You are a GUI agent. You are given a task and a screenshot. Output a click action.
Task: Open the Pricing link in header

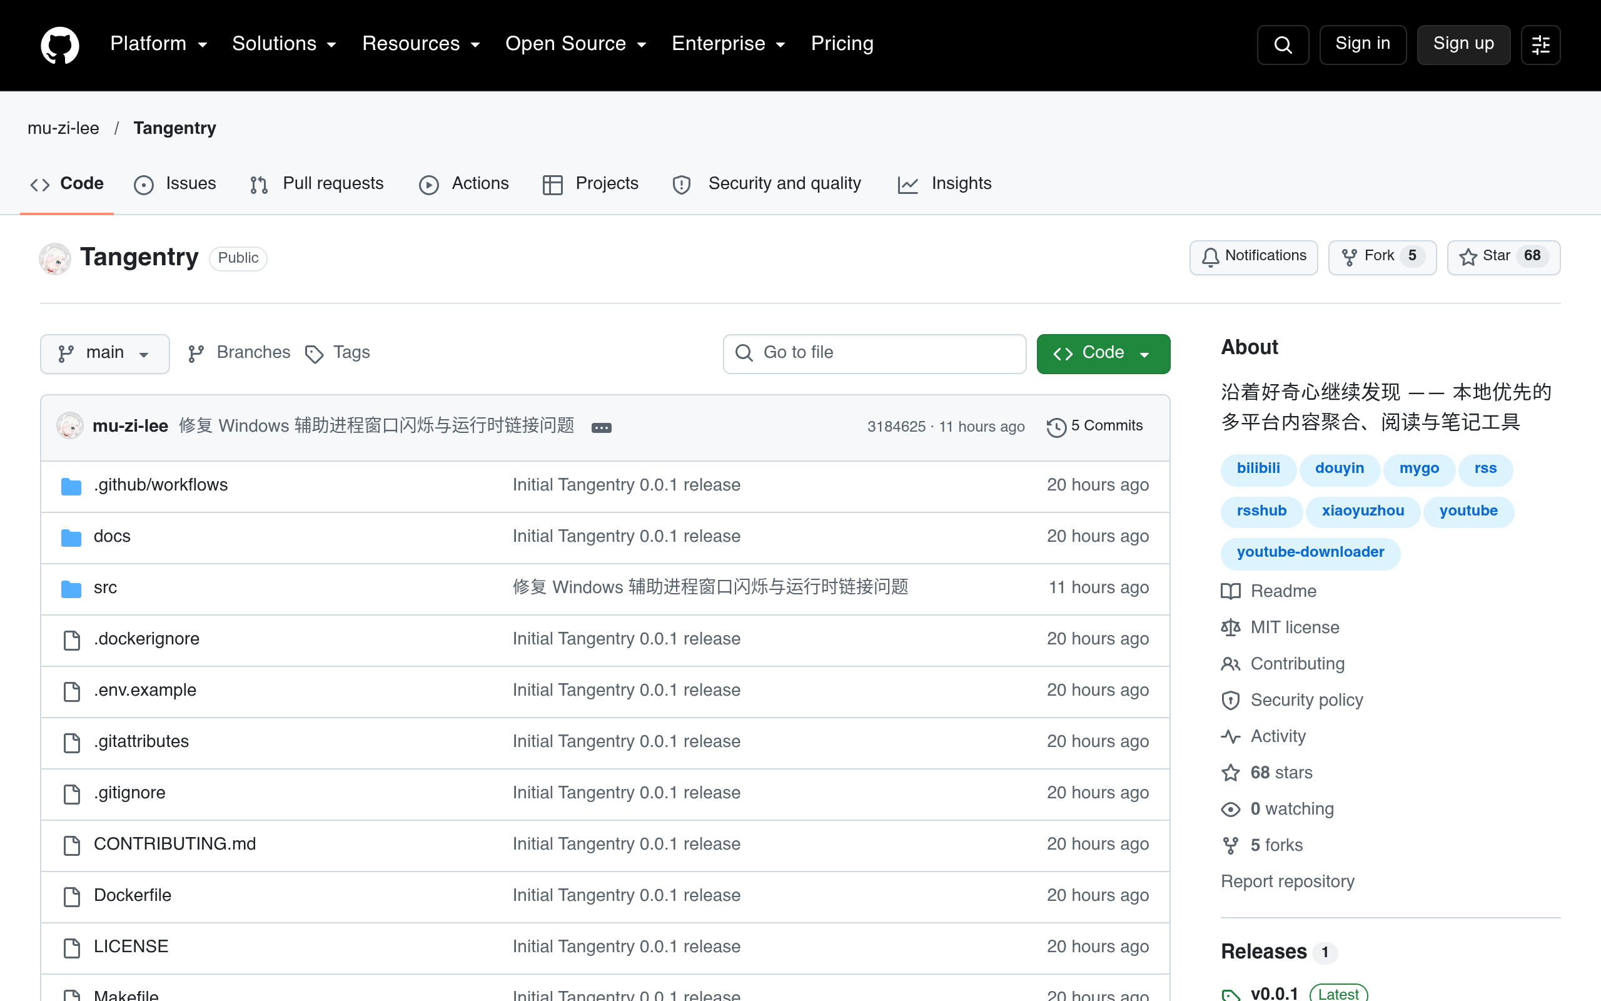[x=842, y=44]
